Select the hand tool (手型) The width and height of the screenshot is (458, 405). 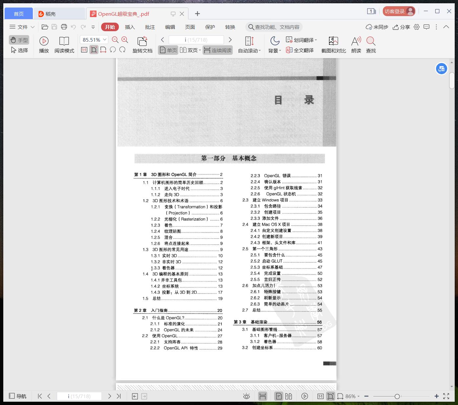coord(19,40)
